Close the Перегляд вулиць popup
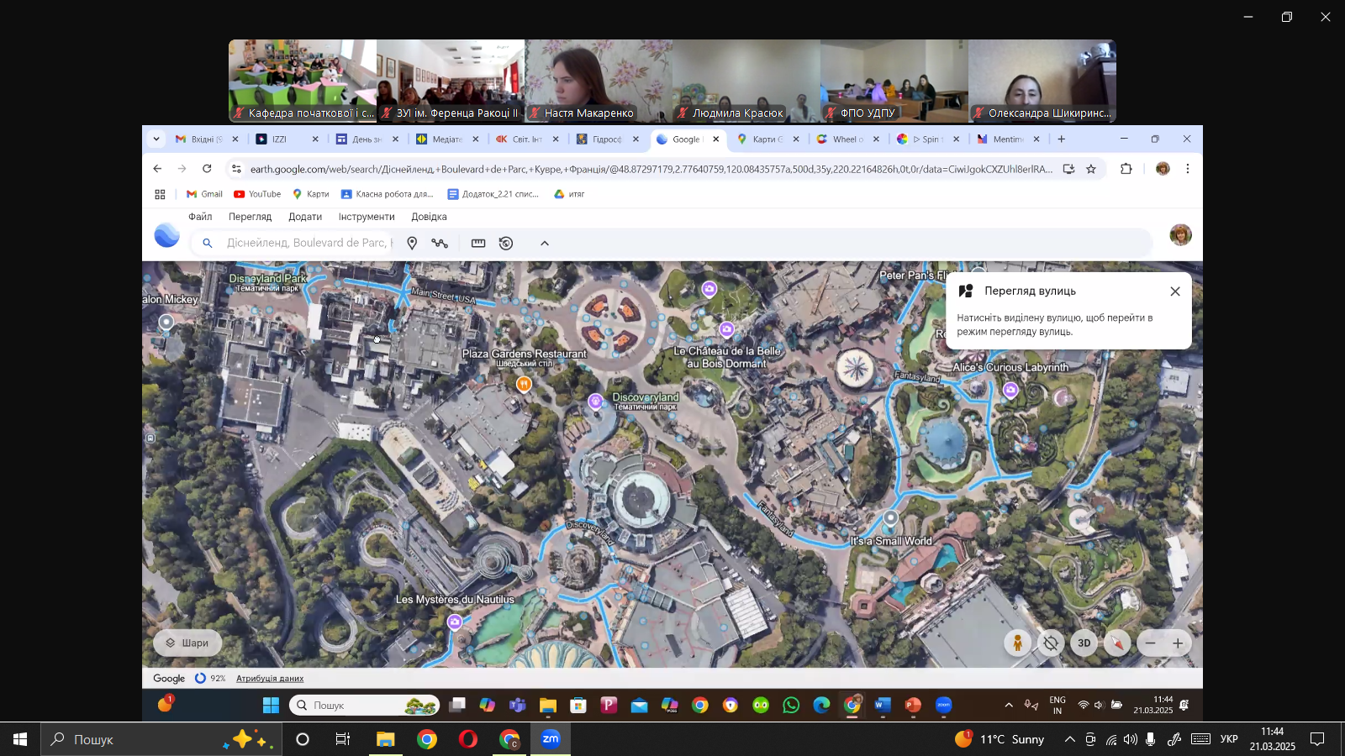1345x756 pixels. [x=1175, y=291]
